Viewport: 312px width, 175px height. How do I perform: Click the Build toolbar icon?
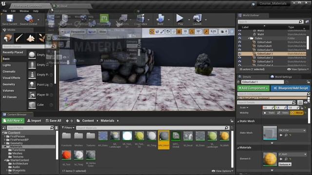pos(160,20)
